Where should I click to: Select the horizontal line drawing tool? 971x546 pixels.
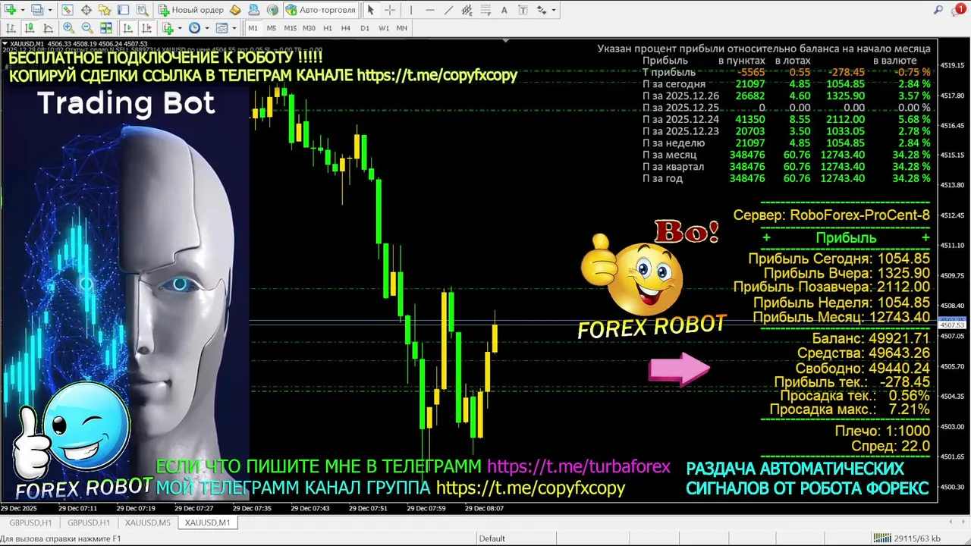click(x=430, y=10)
